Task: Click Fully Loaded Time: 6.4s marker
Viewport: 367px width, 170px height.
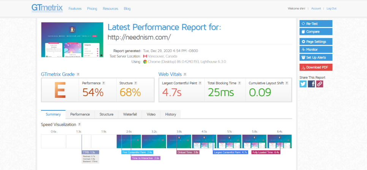Action: point(266,152)
